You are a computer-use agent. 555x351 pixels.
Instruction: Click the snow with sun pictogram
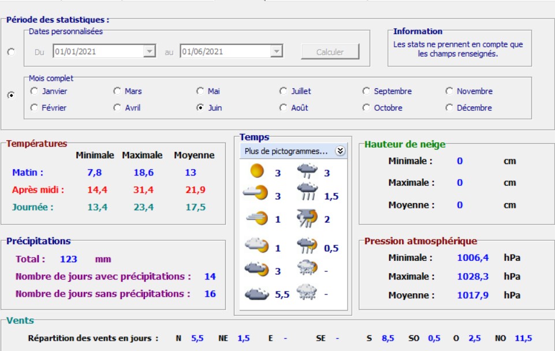point(307,268)
